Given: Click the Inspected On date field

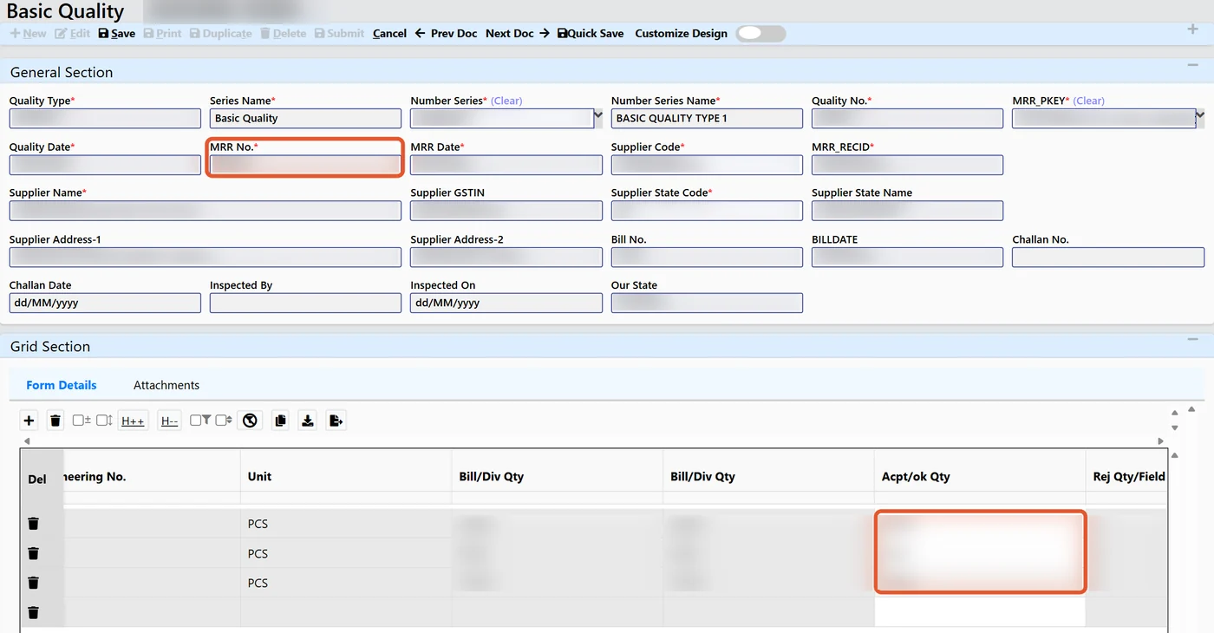Looking at the screenshot, I should 506,303.
